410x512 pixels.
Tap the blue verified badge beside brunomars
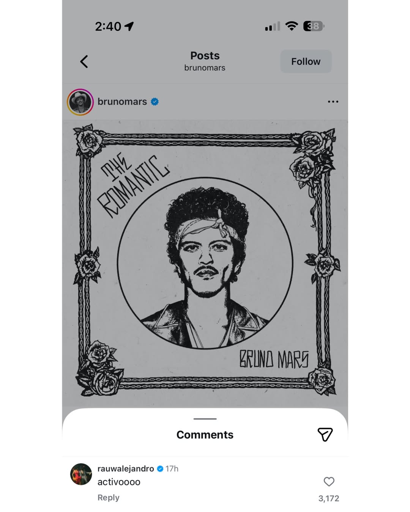point(155,102)
